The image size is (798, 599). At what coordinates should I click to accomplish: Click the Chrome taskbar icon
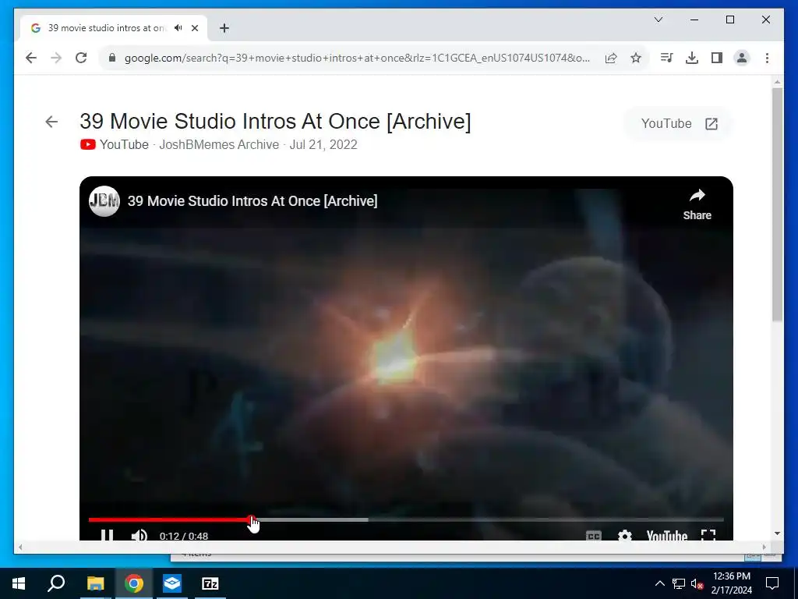[x=133, y=583]
